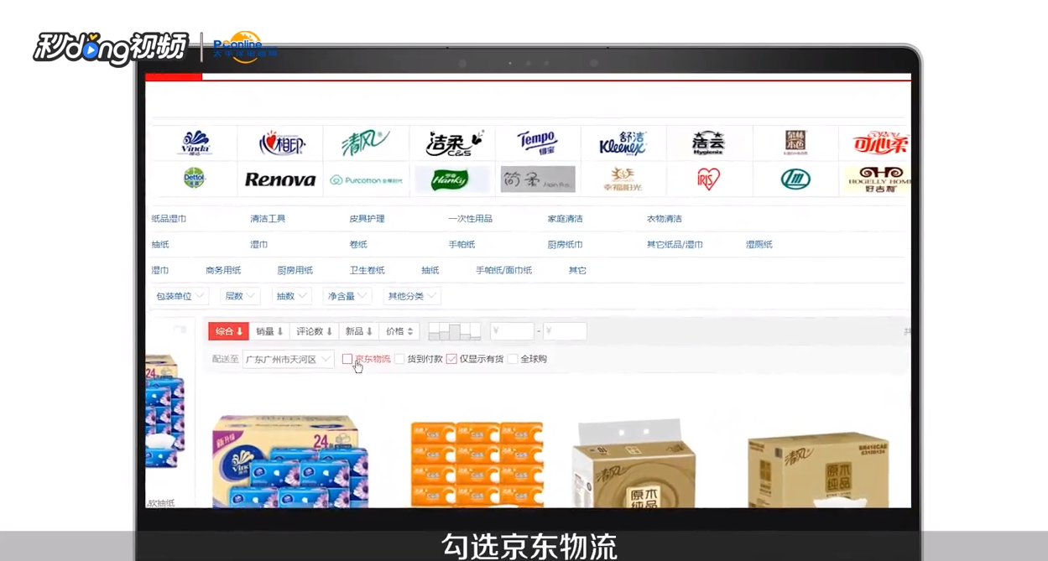
Task: Select the brown square brand logo
Action: pos(795,142)
